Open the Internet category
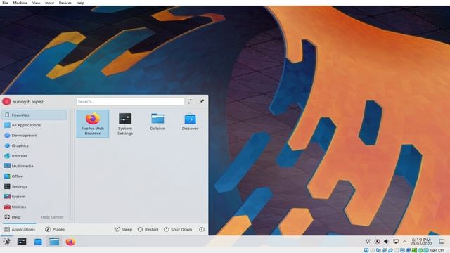The height and width of the screenshot is (253, 450). click(34, 156)
